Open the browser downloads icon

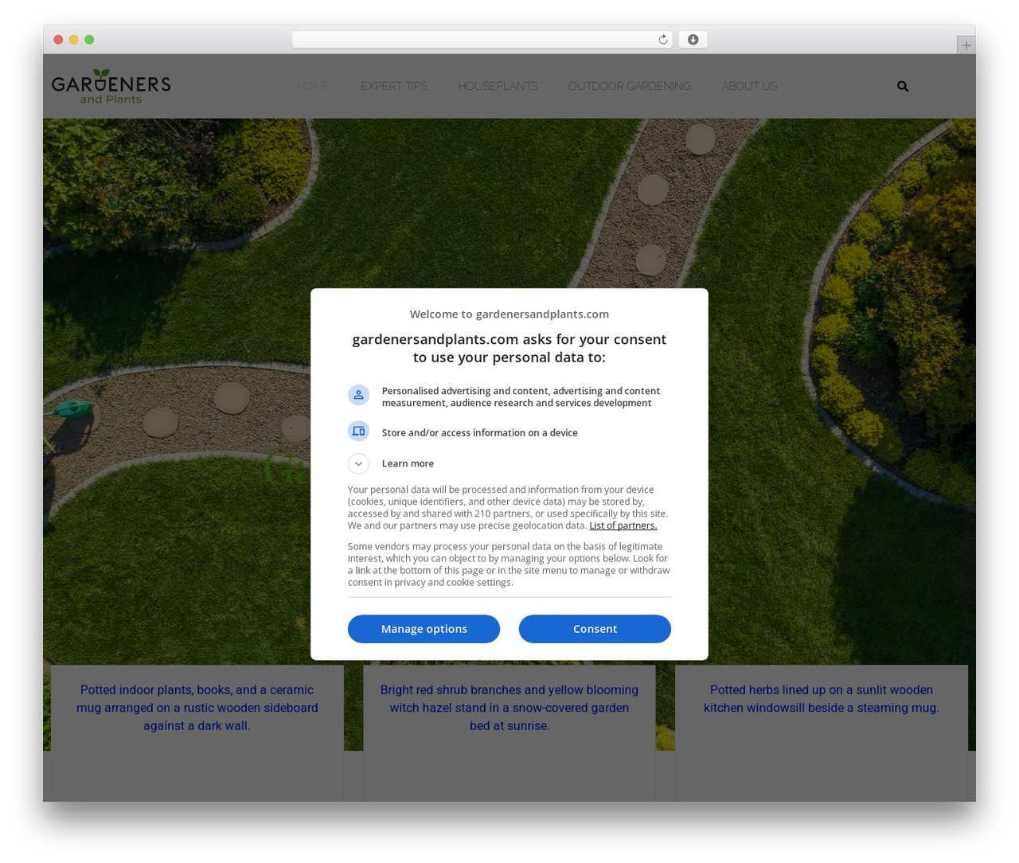pyautogui.click(x=693, y=40)
